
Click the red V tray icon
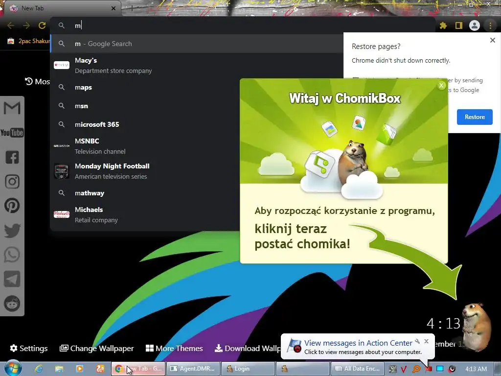(404, 369)
